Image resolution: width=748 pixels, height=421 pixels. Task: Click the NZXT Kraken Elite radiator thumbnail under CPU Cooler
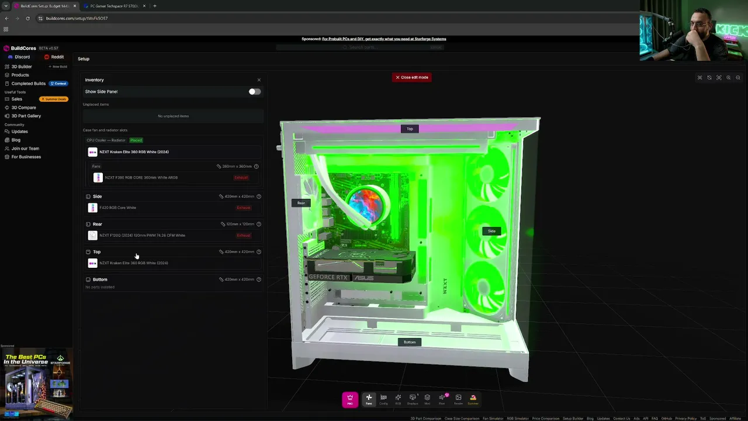tap(92, 152)
